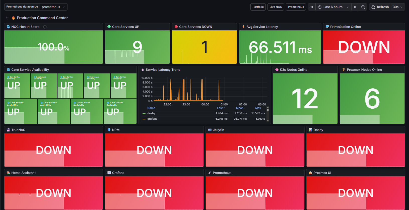Click the crane icon of Proxmox Nodes Online
This screenshot has height=210, width=409.
pos(344,70)
